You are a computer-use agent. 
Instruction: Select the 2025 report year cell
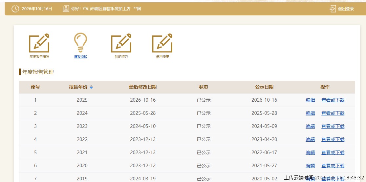click(82, 100)
